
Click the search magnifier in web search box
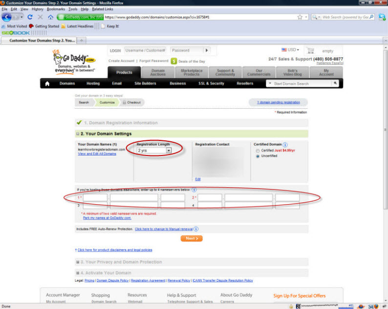click(371, 17)
